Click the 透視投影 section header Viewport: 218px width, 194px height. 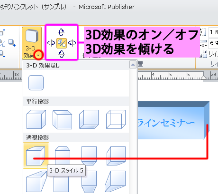pos(76,137)
